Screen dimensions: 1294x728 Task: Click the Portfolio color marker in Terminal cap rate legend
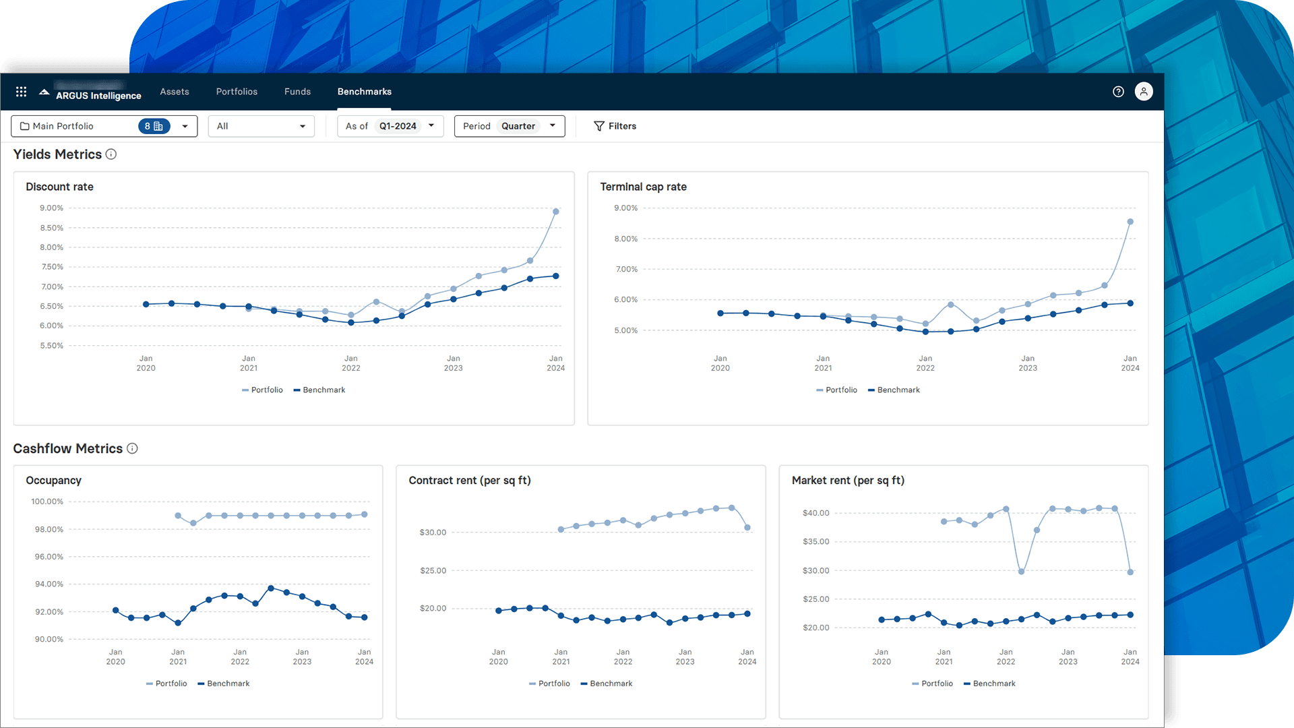click(818, 390)
